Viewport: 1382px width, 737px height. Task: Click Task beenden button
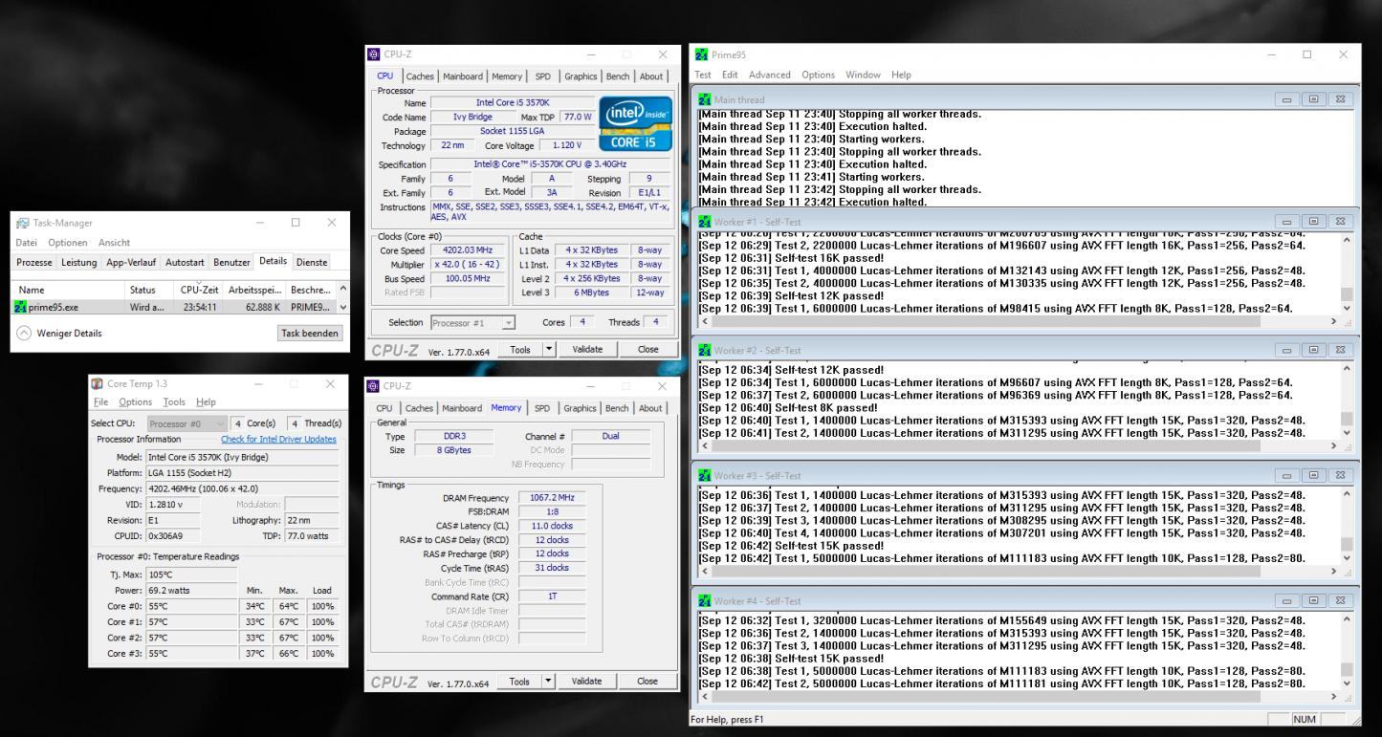coord(310,333)
